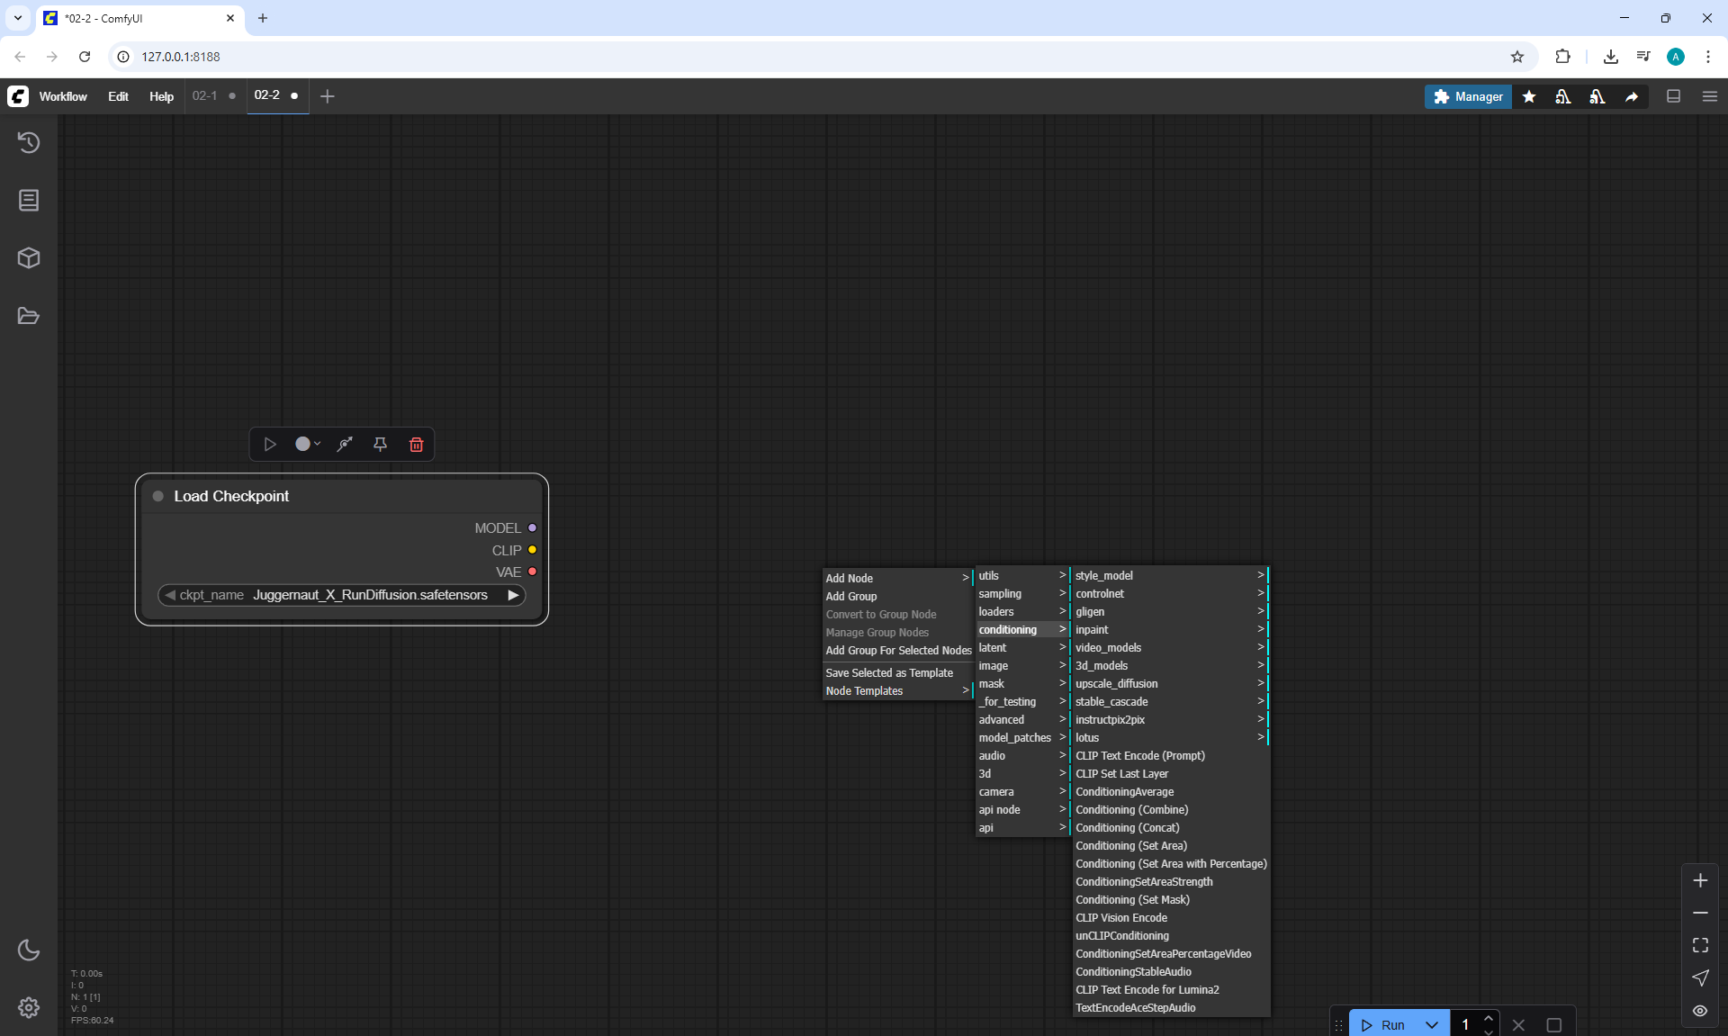Click the Manager button
The image size is (1728, 1036).
(1468, 96)
